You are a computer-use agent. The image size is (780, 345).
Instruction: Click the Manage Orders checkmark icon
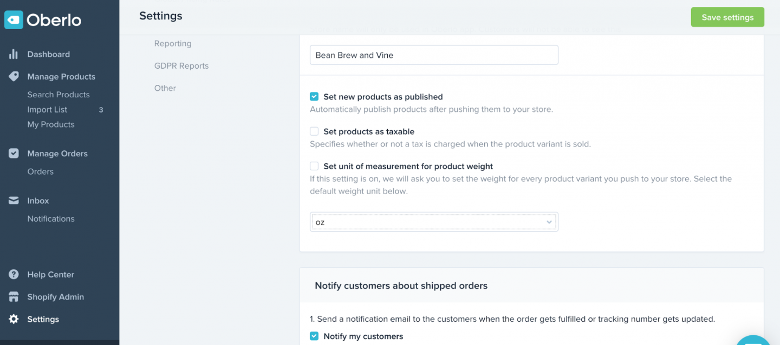click(x=14, y=154)
